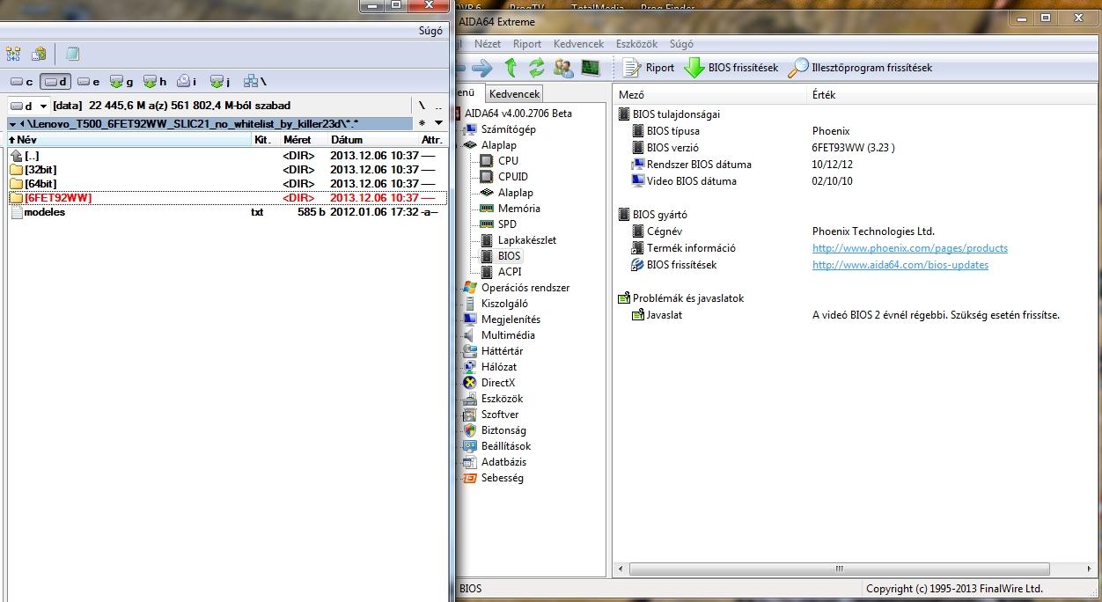The width and height of the screenshot is (1102, 602).
Task: Open directory history arrow left of path
Action: click(x=11, y=124)
